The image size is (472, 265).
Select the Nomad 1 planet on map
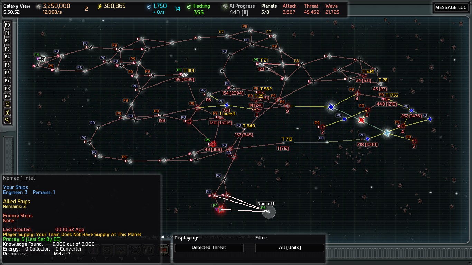pos(268,212)
